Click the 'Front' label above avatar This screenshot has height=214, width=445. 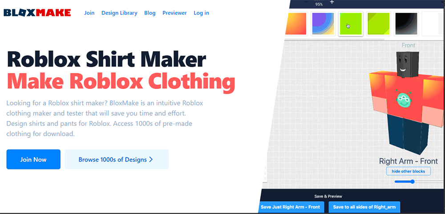[x=409, y=45]
